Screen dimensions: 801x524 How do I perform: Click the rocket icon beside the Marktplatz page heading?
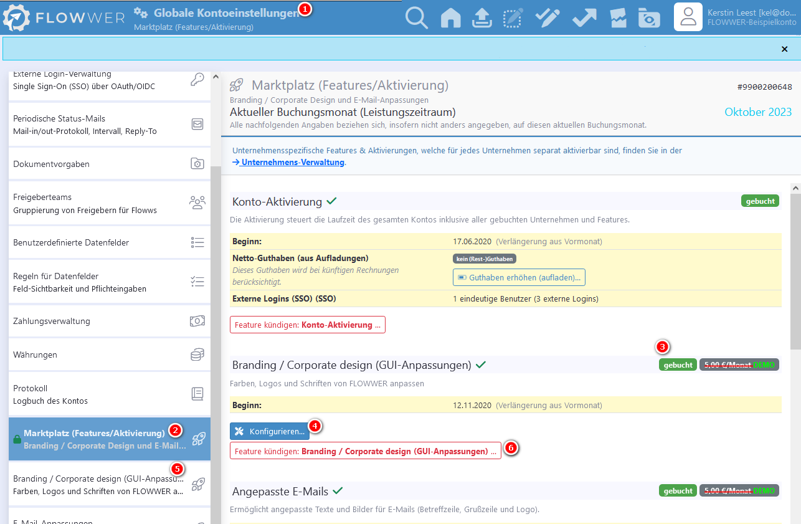[x=237, y=85]
